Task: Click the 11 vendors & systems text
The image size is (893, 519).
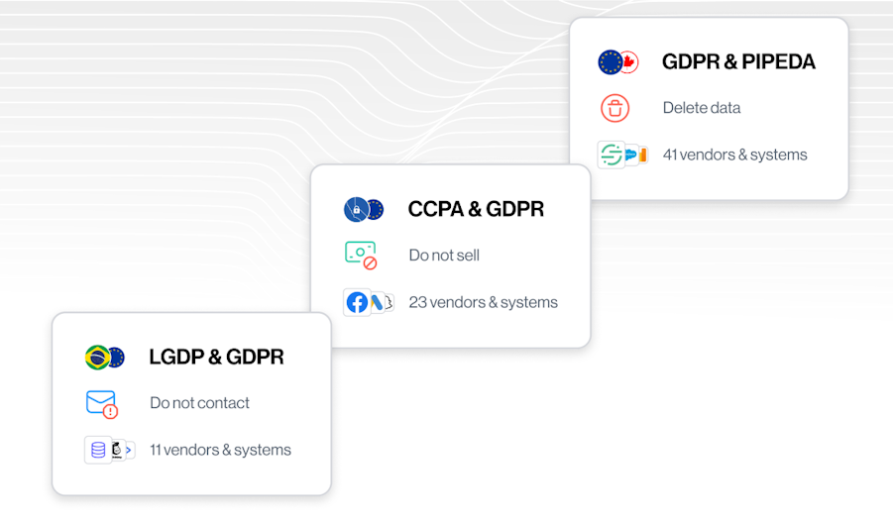Action: click(x=220, y=450)
